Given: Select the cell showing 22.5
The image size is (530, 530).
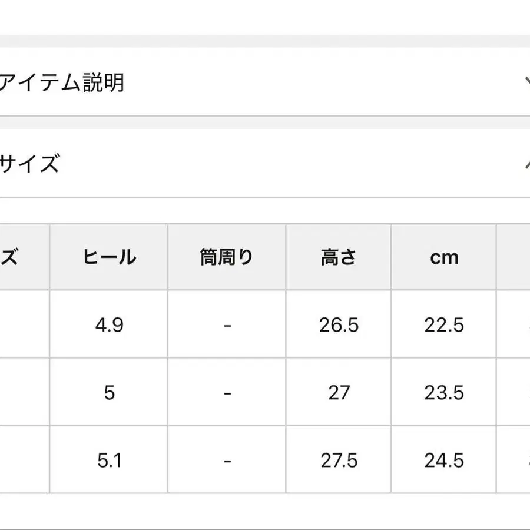Looking at the screenshot, I should (444, 324).
